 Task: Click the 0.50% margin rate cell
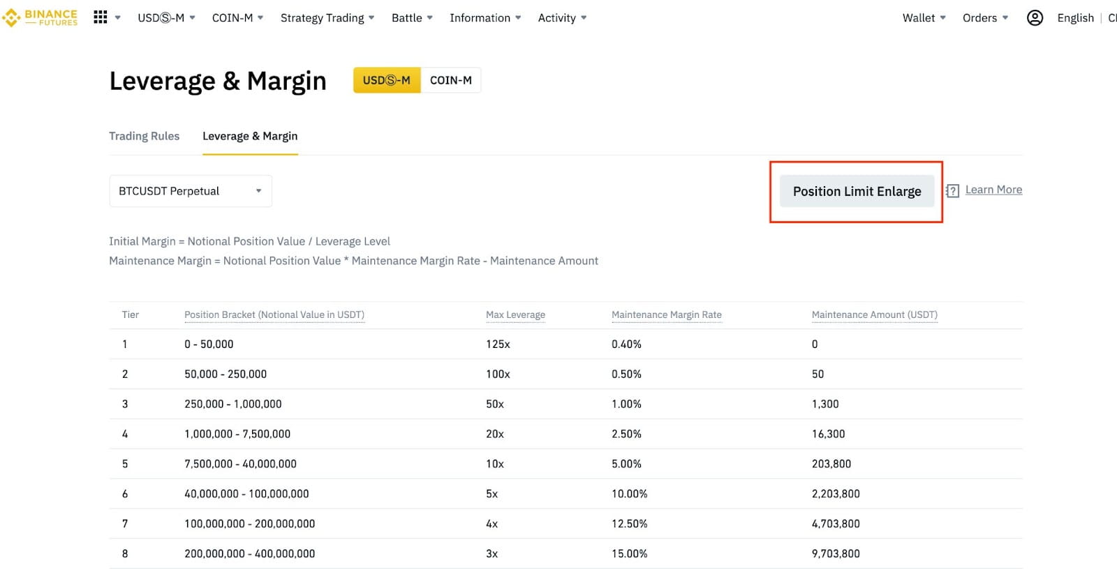(x=626, y=374)
